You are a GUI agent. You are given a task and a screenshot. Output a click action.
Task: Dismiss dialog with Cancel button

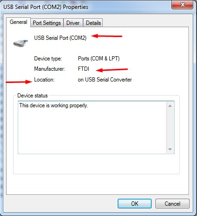tap(172, 204)
